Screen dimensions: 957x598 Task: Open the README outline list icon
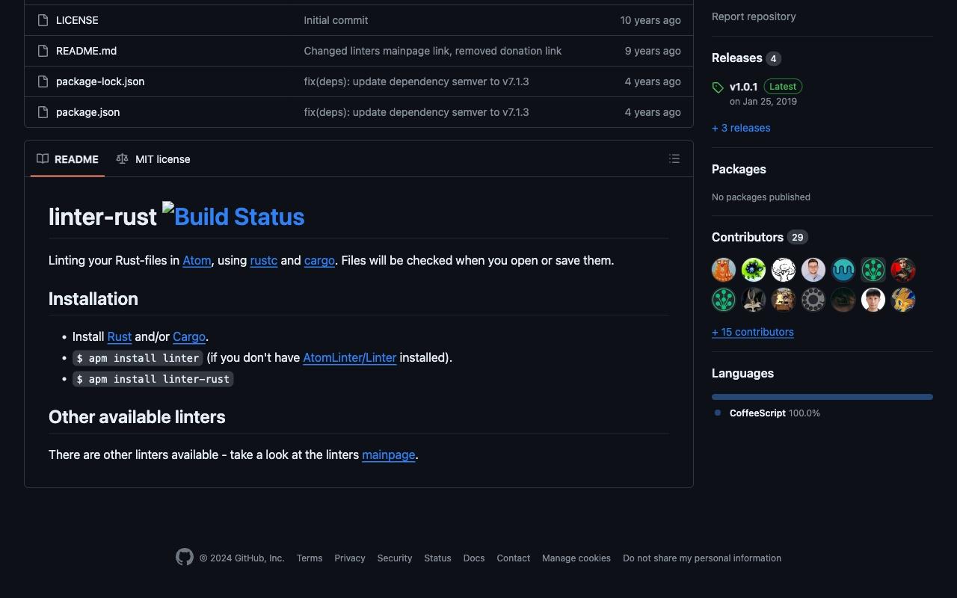pos(674,158)
